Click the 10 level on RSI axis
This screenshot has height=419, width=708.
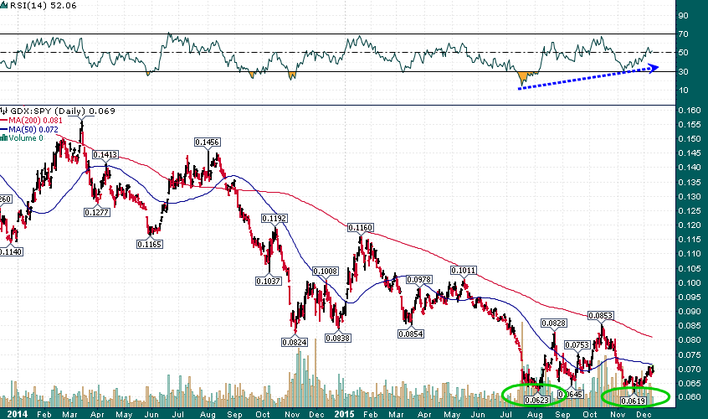pos(683,90)
